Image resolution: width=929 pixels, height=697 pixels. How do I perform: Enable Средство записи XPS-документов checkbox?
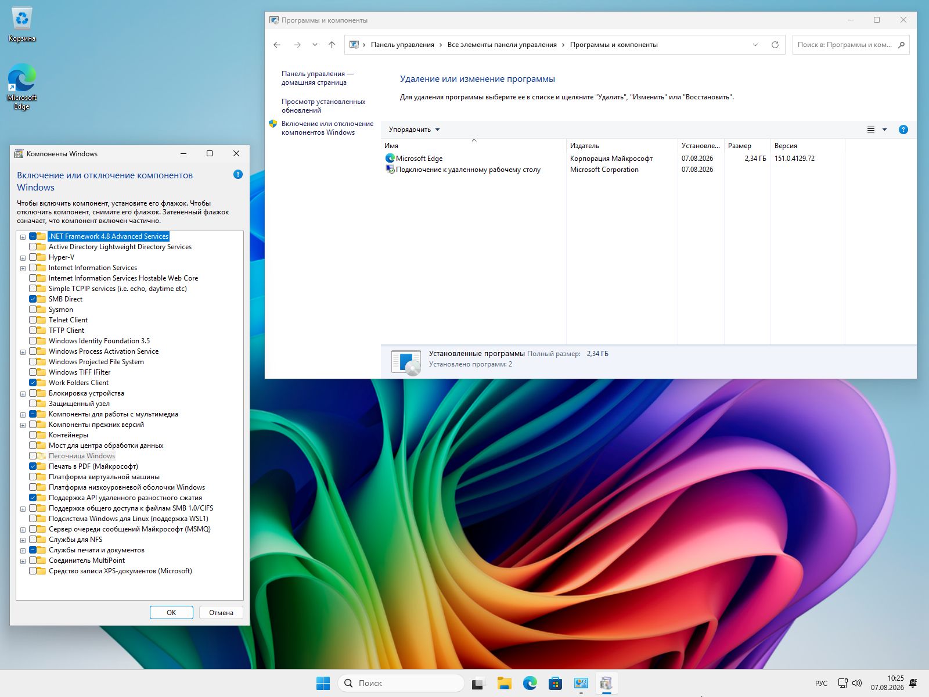[x=33, y=571]
